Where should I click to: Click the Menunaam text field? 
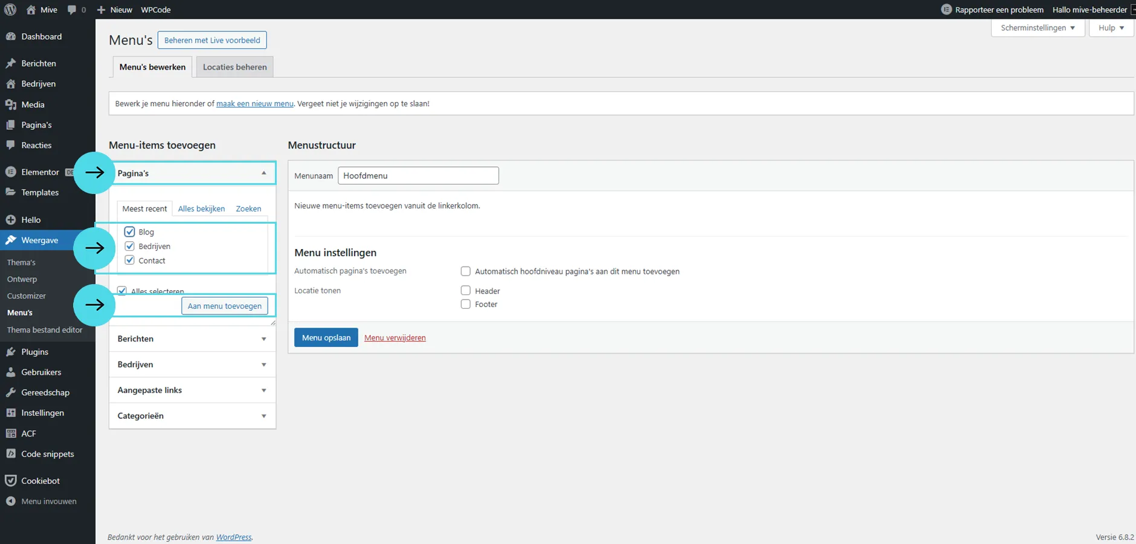click(x=418, y=176)
